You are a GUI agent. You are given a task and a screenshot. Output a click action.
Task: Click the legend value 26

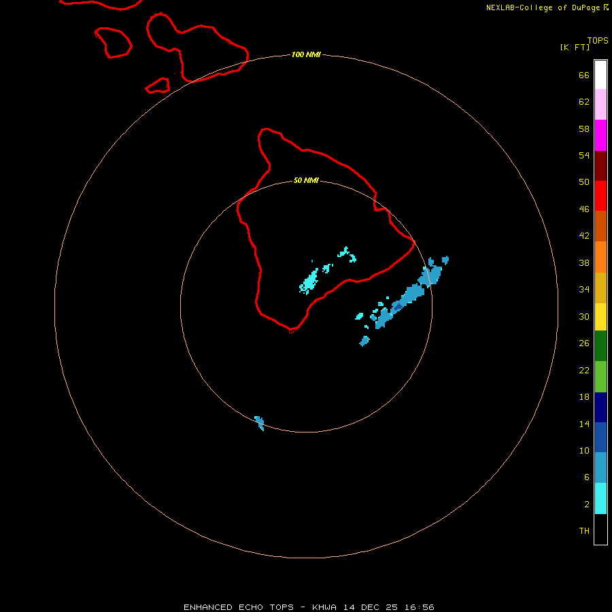(584, 343)
